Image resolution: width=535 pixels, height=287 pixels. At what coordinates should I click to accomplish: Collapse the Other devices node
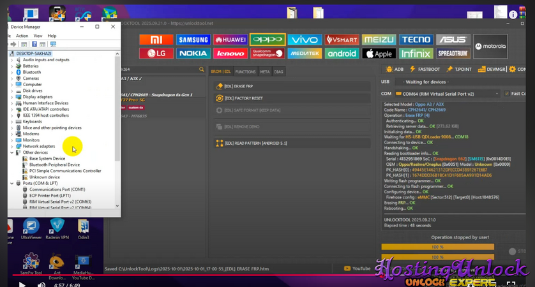tap(11, 152)
